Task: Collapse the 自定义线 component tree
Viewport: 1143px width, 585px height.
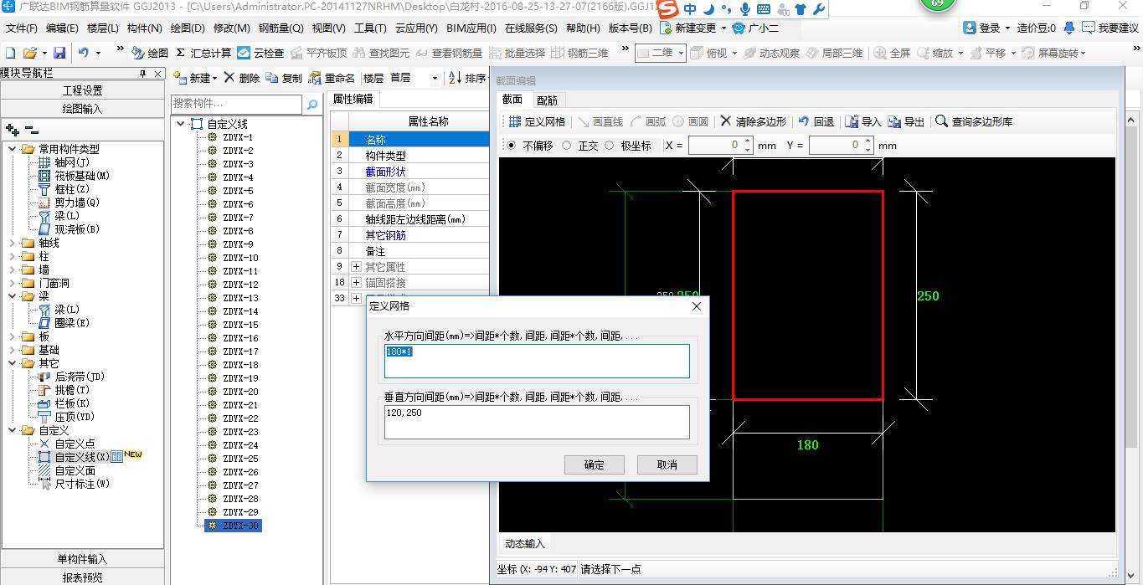Action: [181, 124]
